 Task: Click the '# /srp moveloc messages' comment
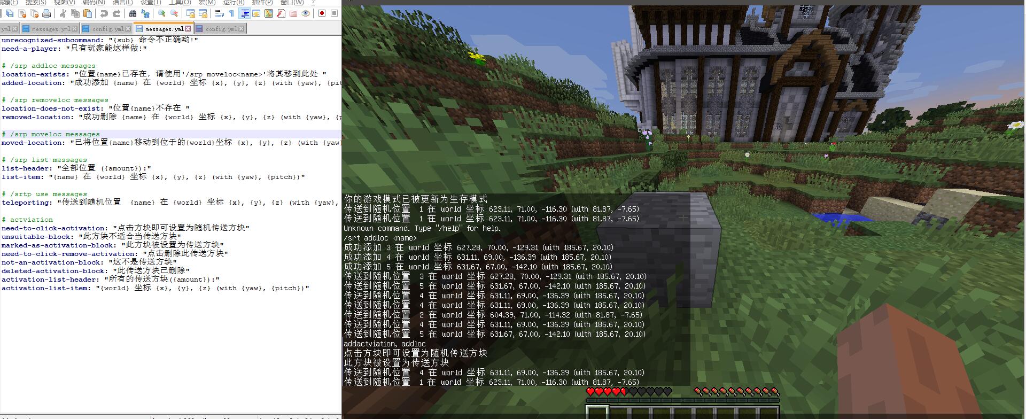click(51, 134)
